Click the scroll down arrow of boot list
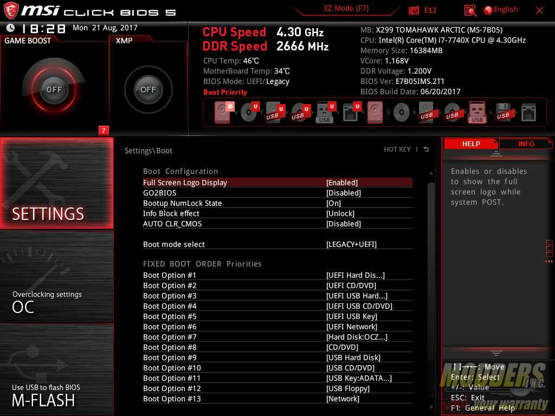This screenshot has height=416, width=555. point(431,407)
